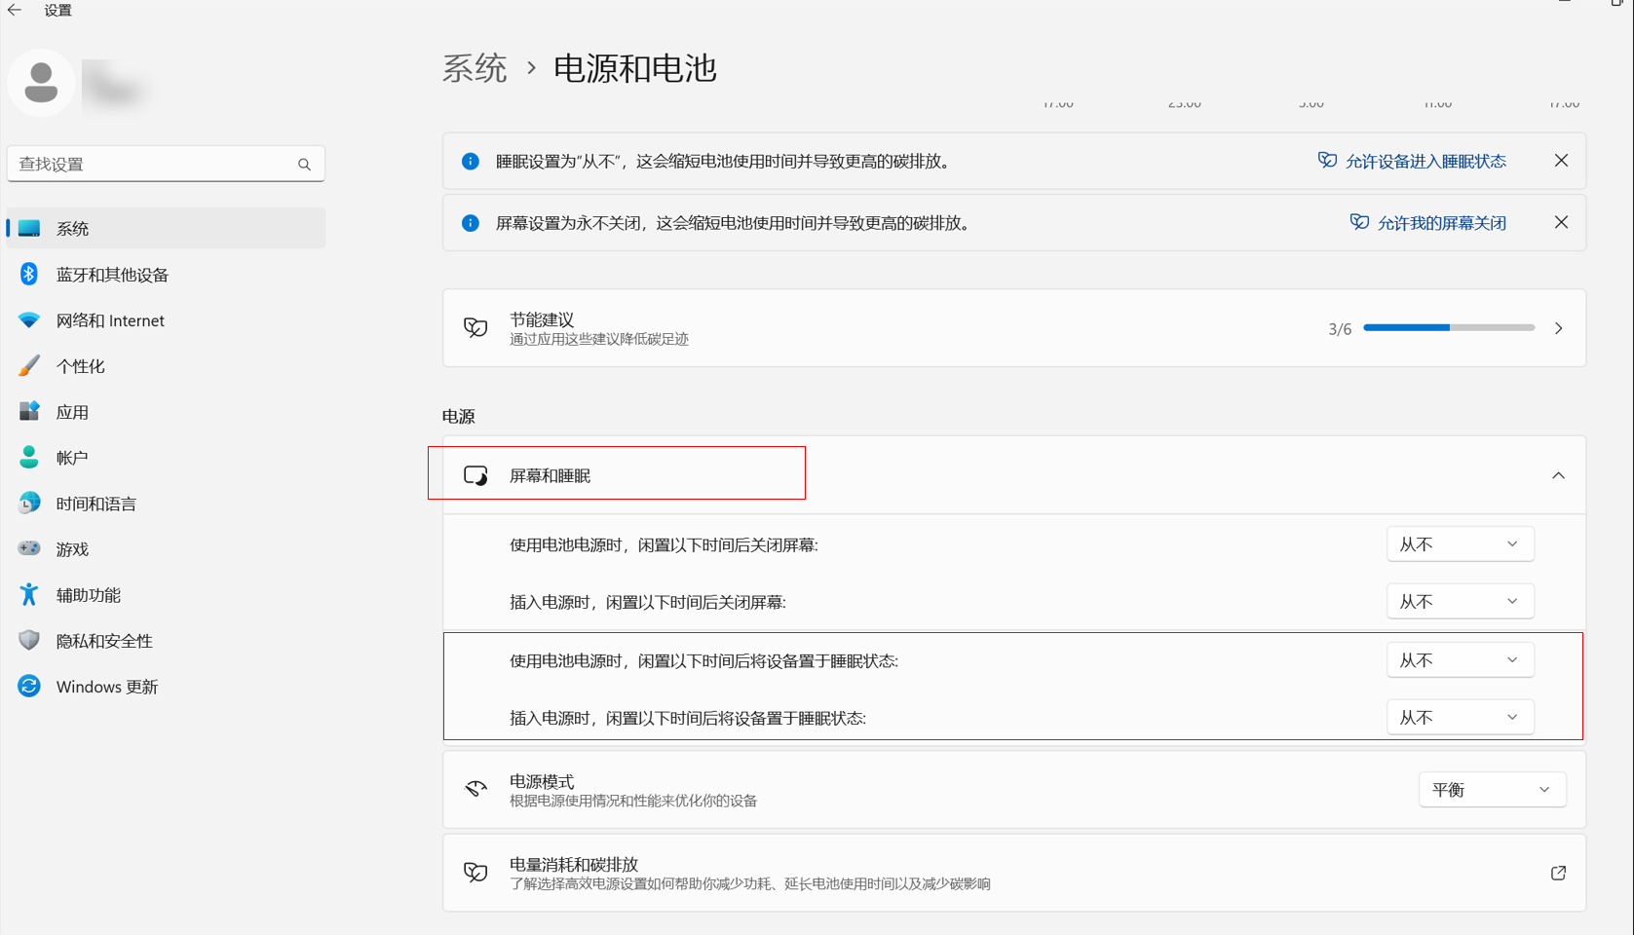1634x935 pixels.
Task: Click 允许设备进入睡眠状态 link
Action: (1425, 162)
